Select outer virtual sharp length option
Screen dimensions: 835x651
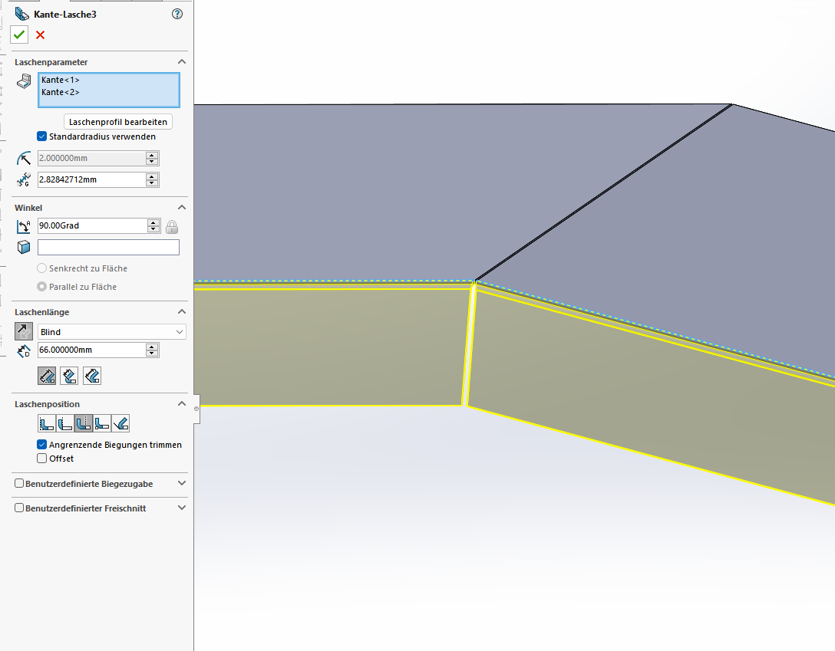(x=47, y=376)
